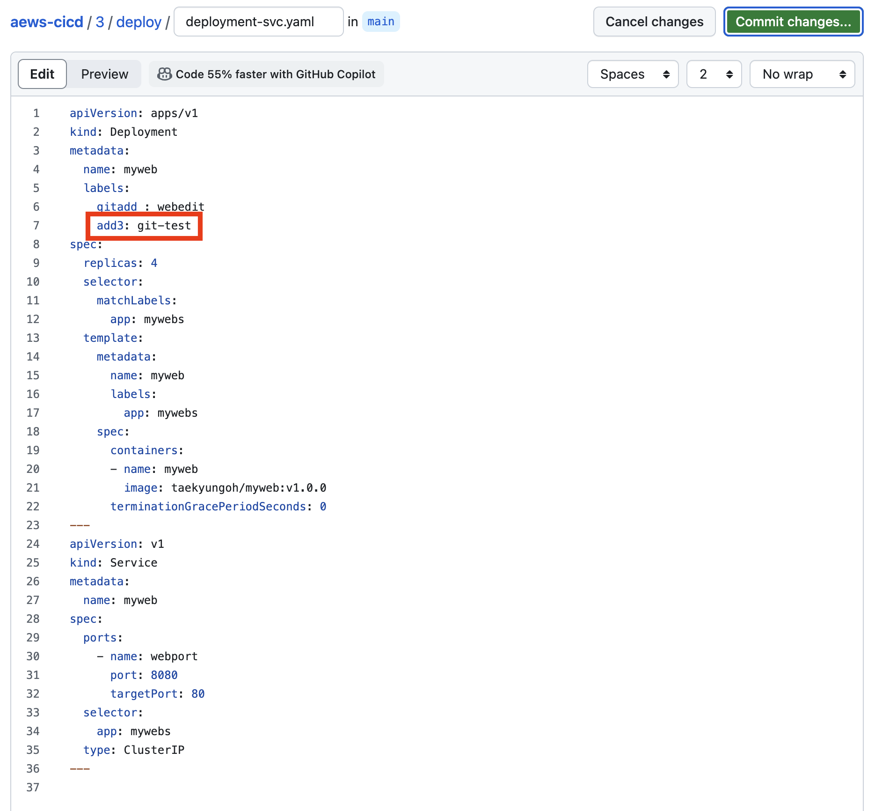Click the line spec: on line 28
The height and width of the screenshot is (811, 875).
[x=86, y=619]
